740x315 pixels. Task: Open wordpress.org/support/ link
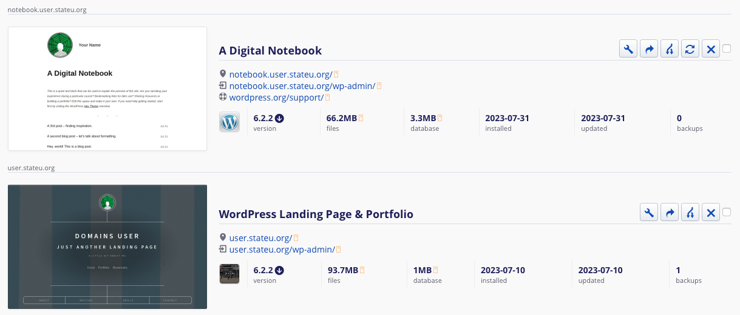tap(276, 98)
